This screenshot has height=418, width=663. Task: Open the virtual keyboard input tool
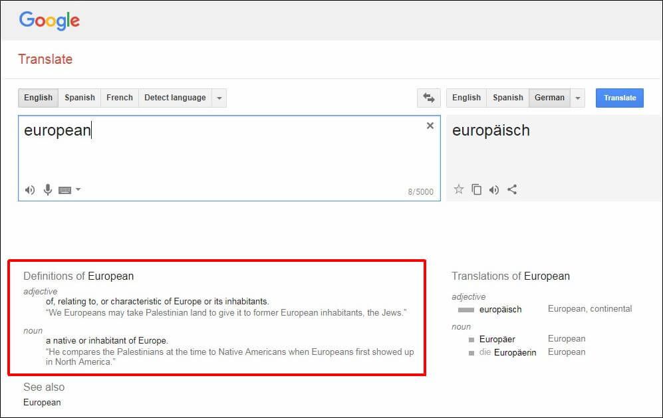coord(65,190)
